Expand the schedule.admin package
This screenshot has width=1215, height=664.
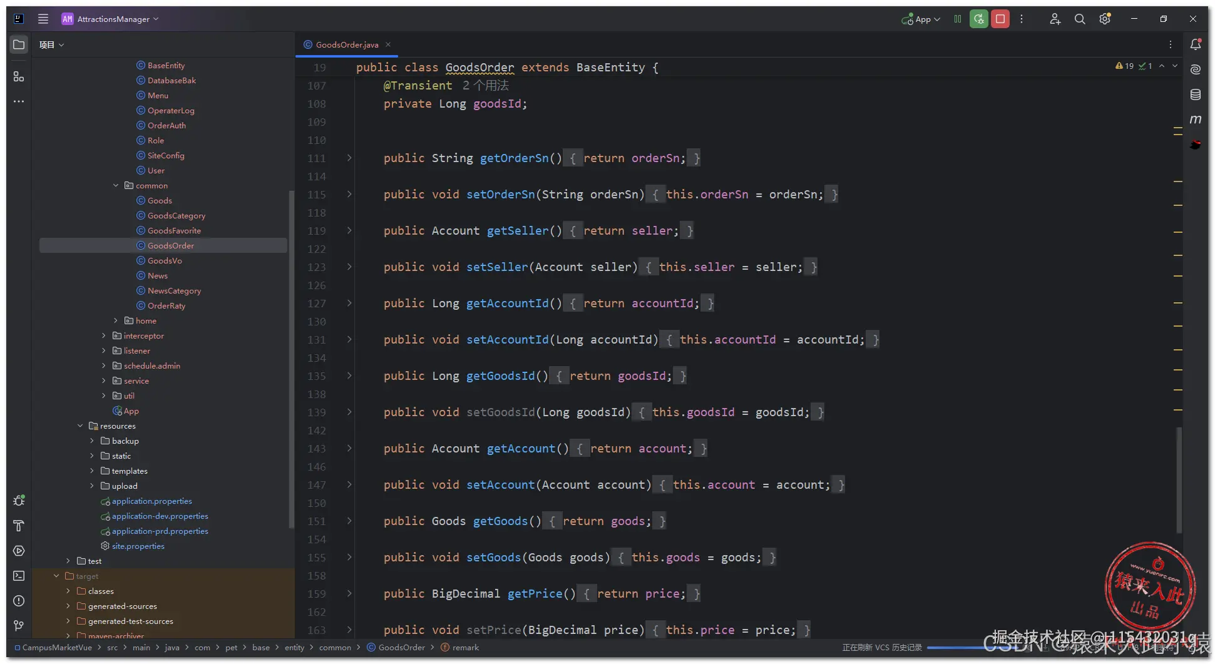[x=104, y=365]
